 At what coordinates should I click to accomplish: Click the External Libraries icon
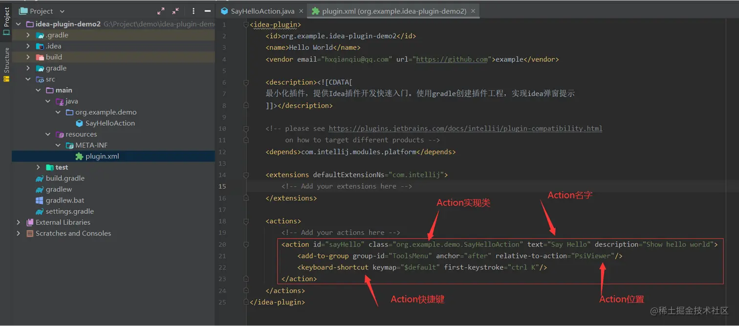tap(30, 222)
